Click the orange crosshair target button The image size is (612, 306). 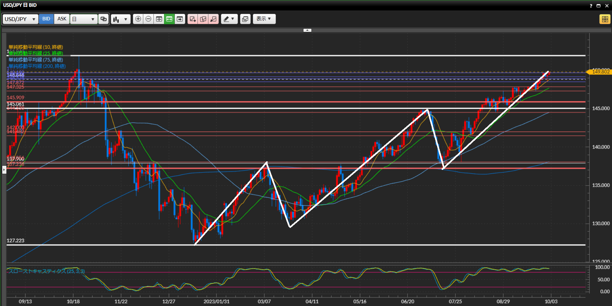605,19
